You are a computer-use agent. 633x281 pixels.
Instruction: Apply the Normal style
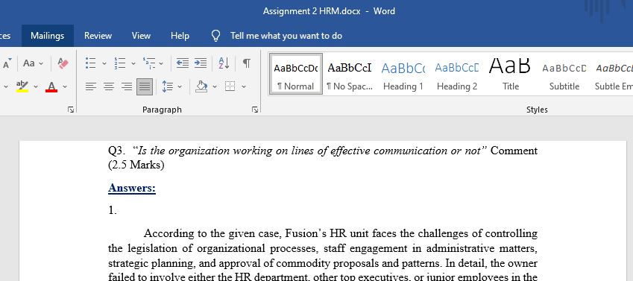click(296, 75)
